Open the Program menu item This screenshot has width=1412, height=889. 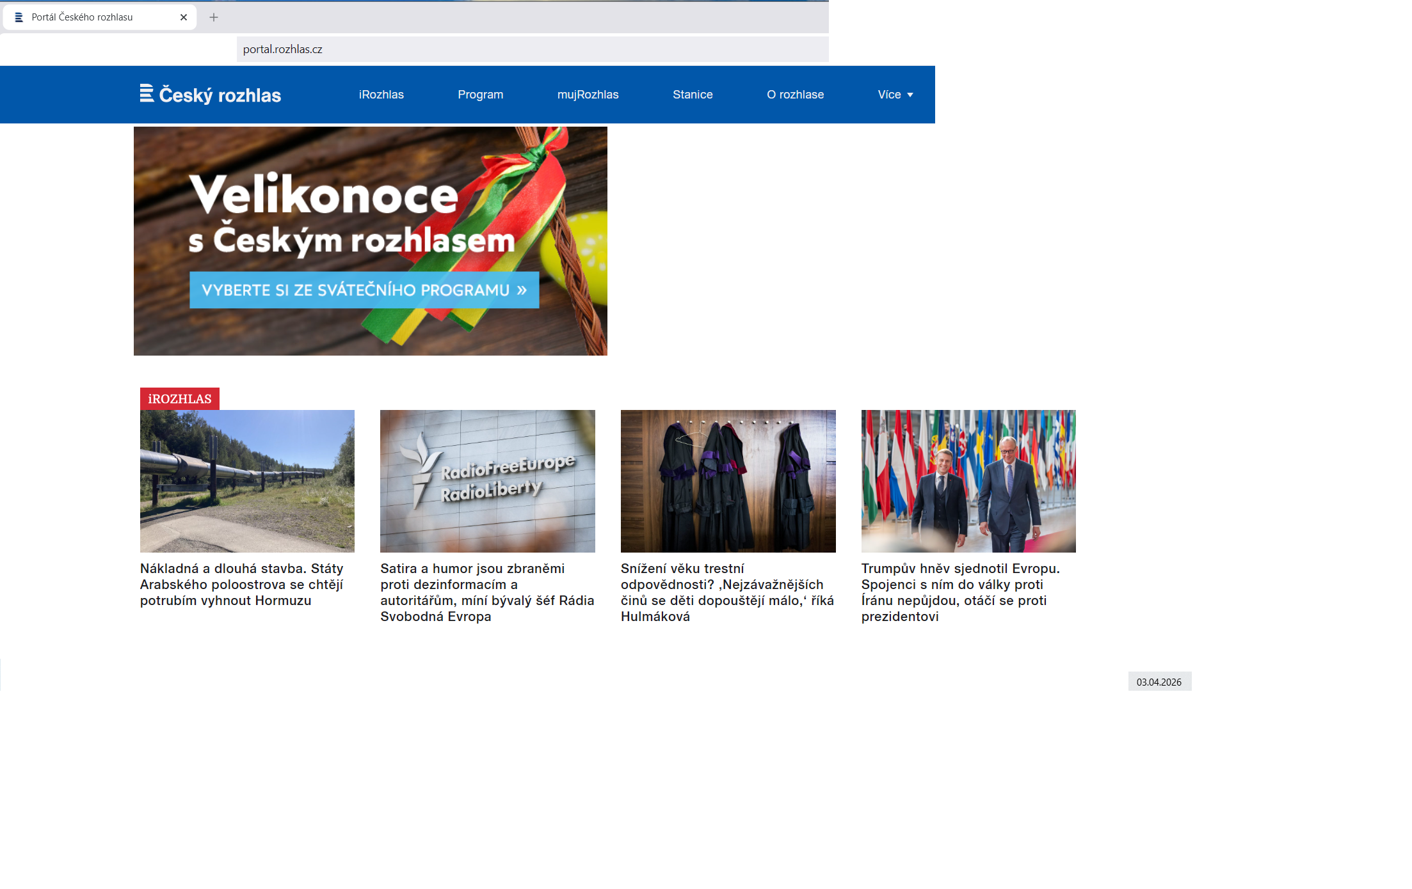tap(480, 95)
